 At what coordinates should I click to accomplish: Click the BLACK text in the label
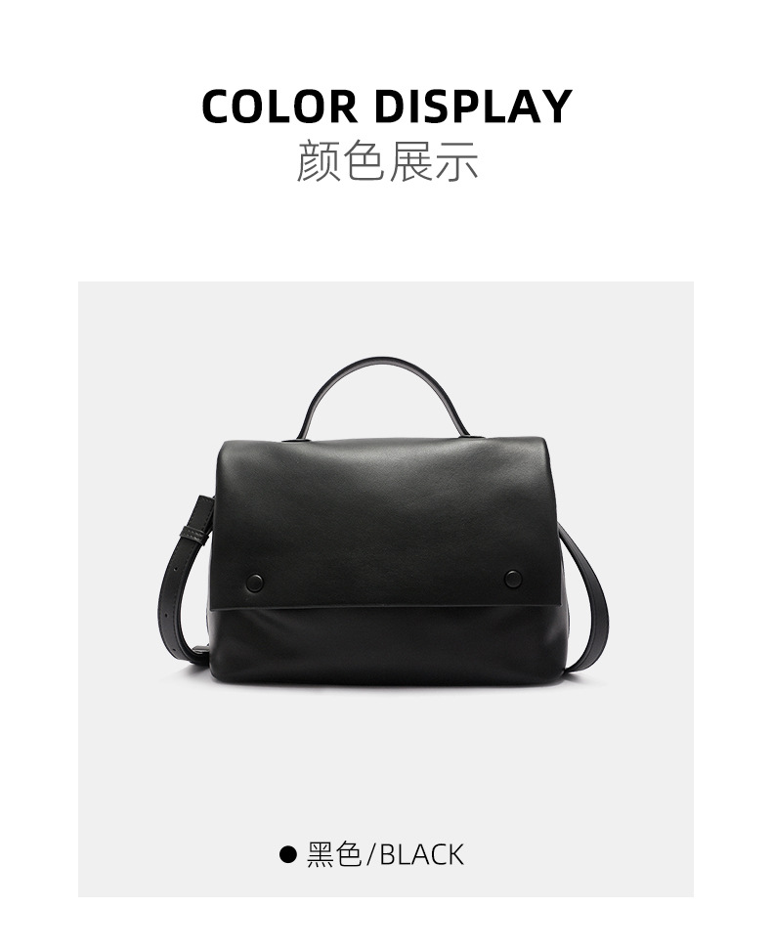coord(422,854)
